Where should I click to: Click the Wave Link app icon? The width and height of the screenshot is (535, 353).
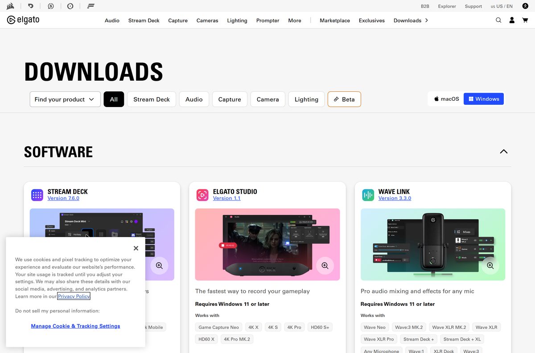(368, 195)
